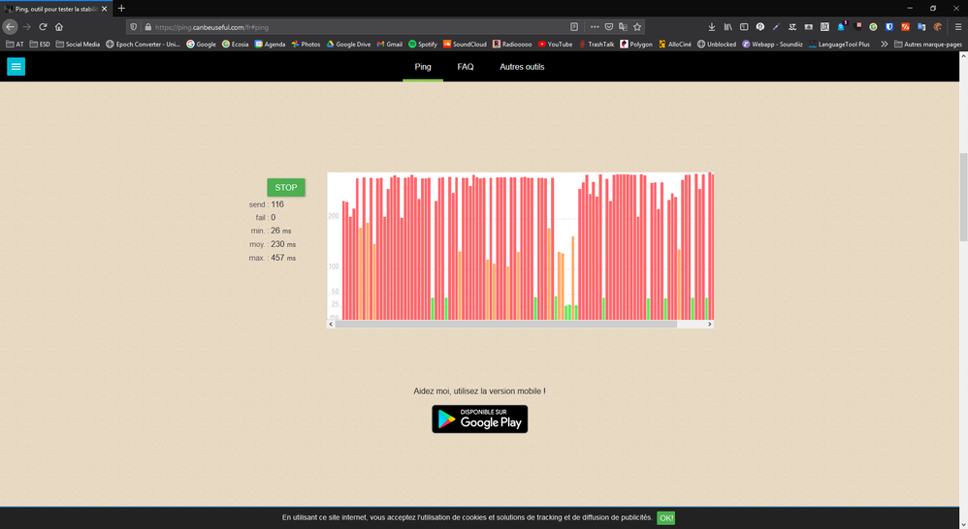This screenshot has height=529, width=968.
Task: Switch to the FAQ tab
Action: (x=466, y=67)
